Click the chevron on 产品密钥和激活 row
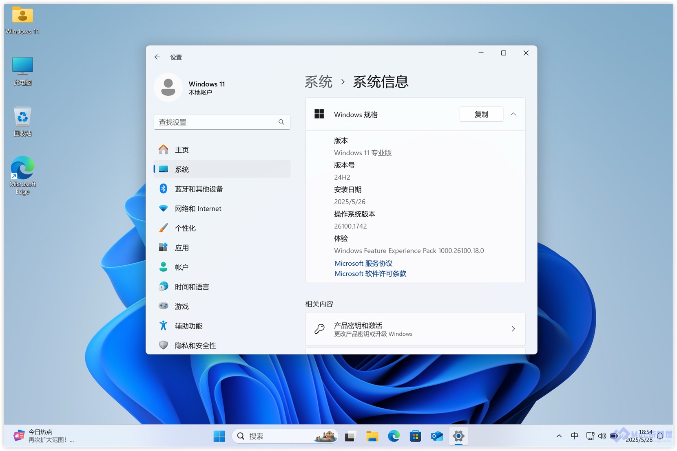The image size is (677, 451). click(x=513, y=329)
